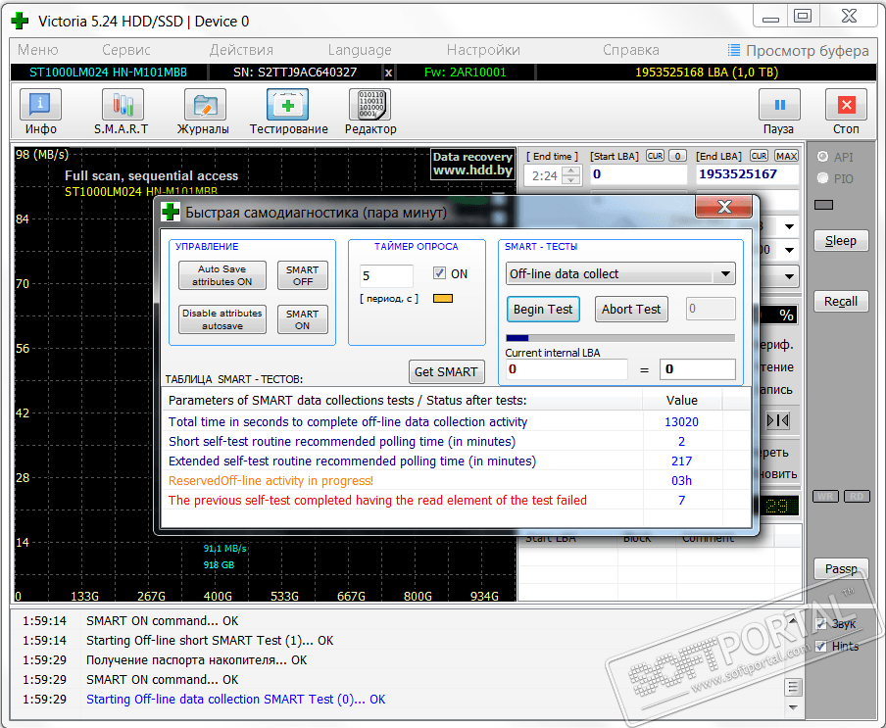Click the scan direction arrows icon

[x=777, y=420]
